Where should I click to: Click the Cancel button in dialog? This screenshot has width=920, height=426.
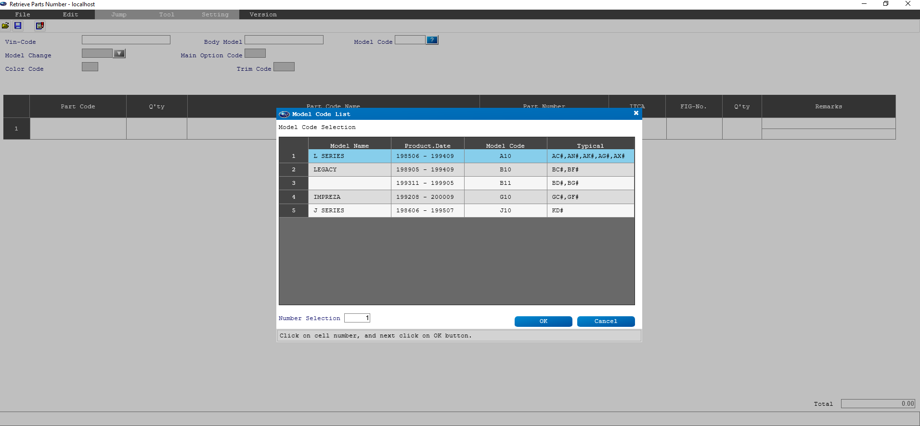pos(606,321)
